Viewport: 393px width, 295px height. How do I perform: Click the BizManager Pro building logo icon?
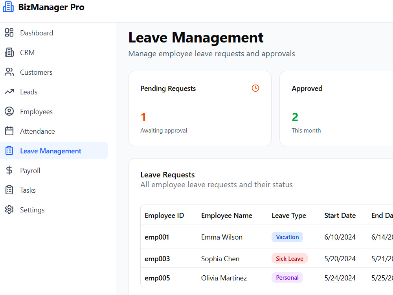[x=8, y=7]
